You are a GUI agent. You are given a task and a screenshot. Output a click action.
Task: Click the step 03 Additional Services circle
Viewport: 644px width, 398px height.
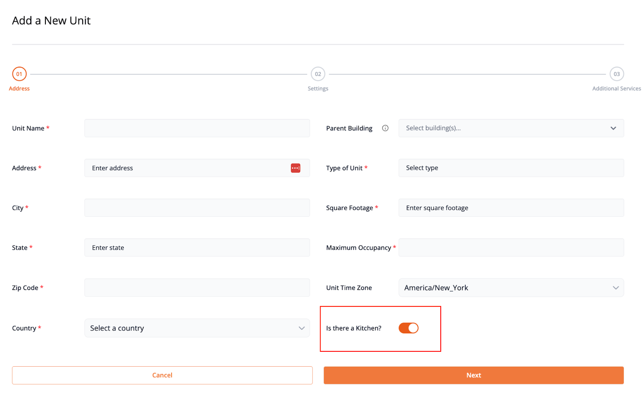(x=616, y=74)
